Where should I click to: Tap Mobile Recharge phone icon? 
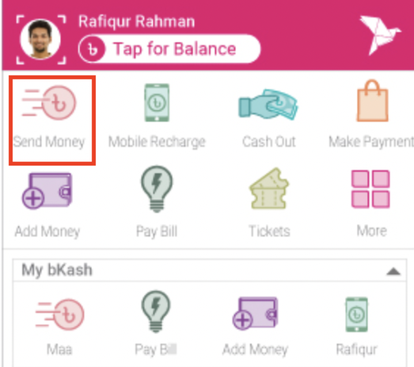point(157,103)
